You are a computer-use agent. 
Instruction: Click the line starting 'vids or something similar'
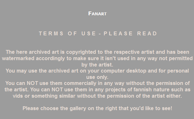coord(97,96)
